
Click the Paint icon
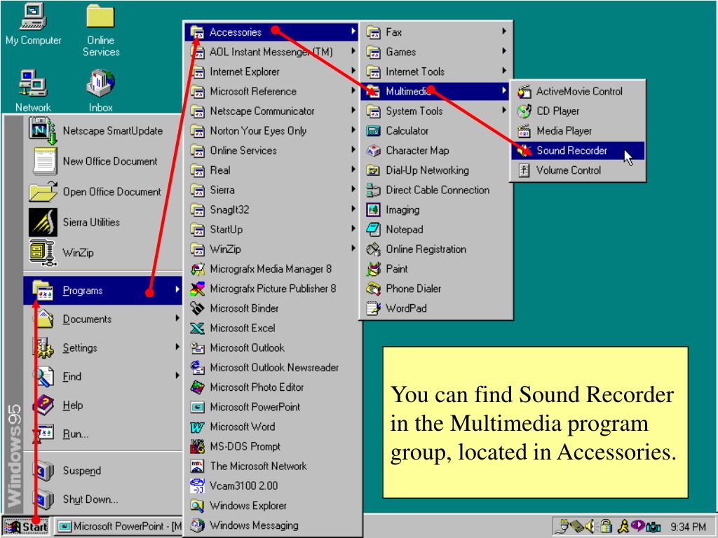click(374, 269)
